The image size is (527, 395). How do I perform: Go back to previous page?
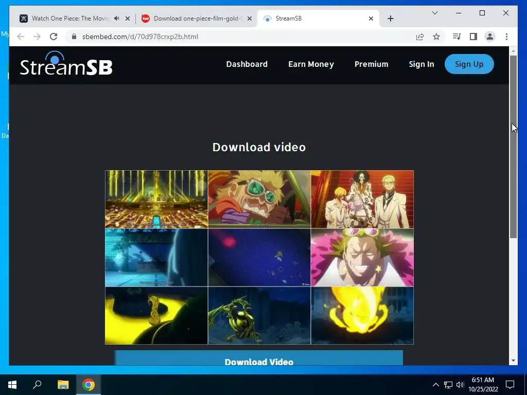pyautogui.click(x=21, y=37)
